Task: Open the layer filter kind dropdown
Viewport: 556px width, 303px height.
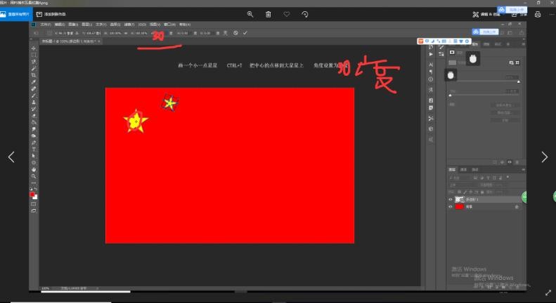Action: [460, 177]
